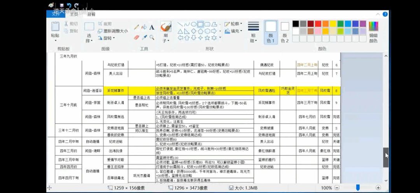Screen dimensions: 420x193
Task: Click the yellow cell '采花贼事件'
Action: [116, 91]
